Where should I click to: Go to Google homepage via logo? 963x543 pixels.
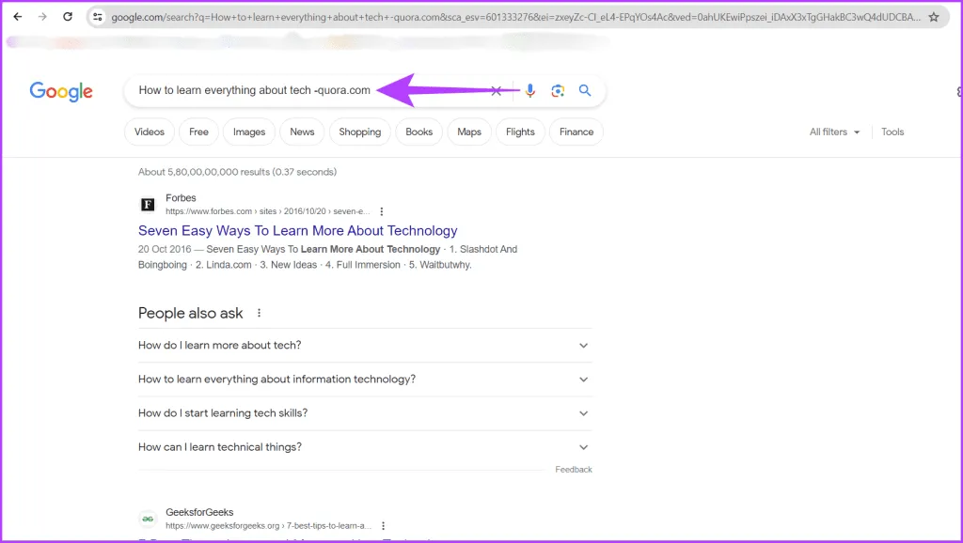pos(61,91)
